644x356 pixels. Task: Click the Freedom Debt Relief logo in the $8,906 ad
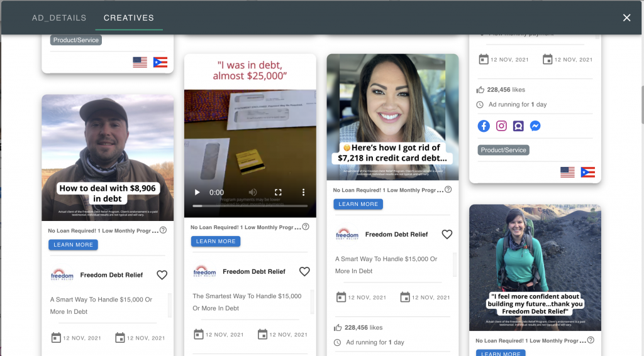62,275
